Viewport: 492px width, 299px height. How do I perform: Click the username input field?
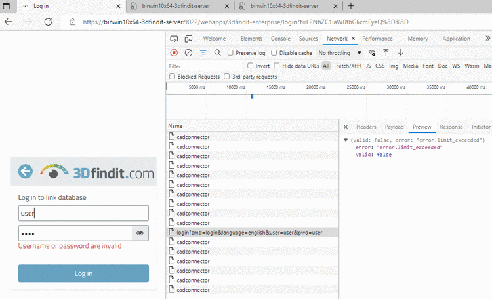tap(83, 213)
